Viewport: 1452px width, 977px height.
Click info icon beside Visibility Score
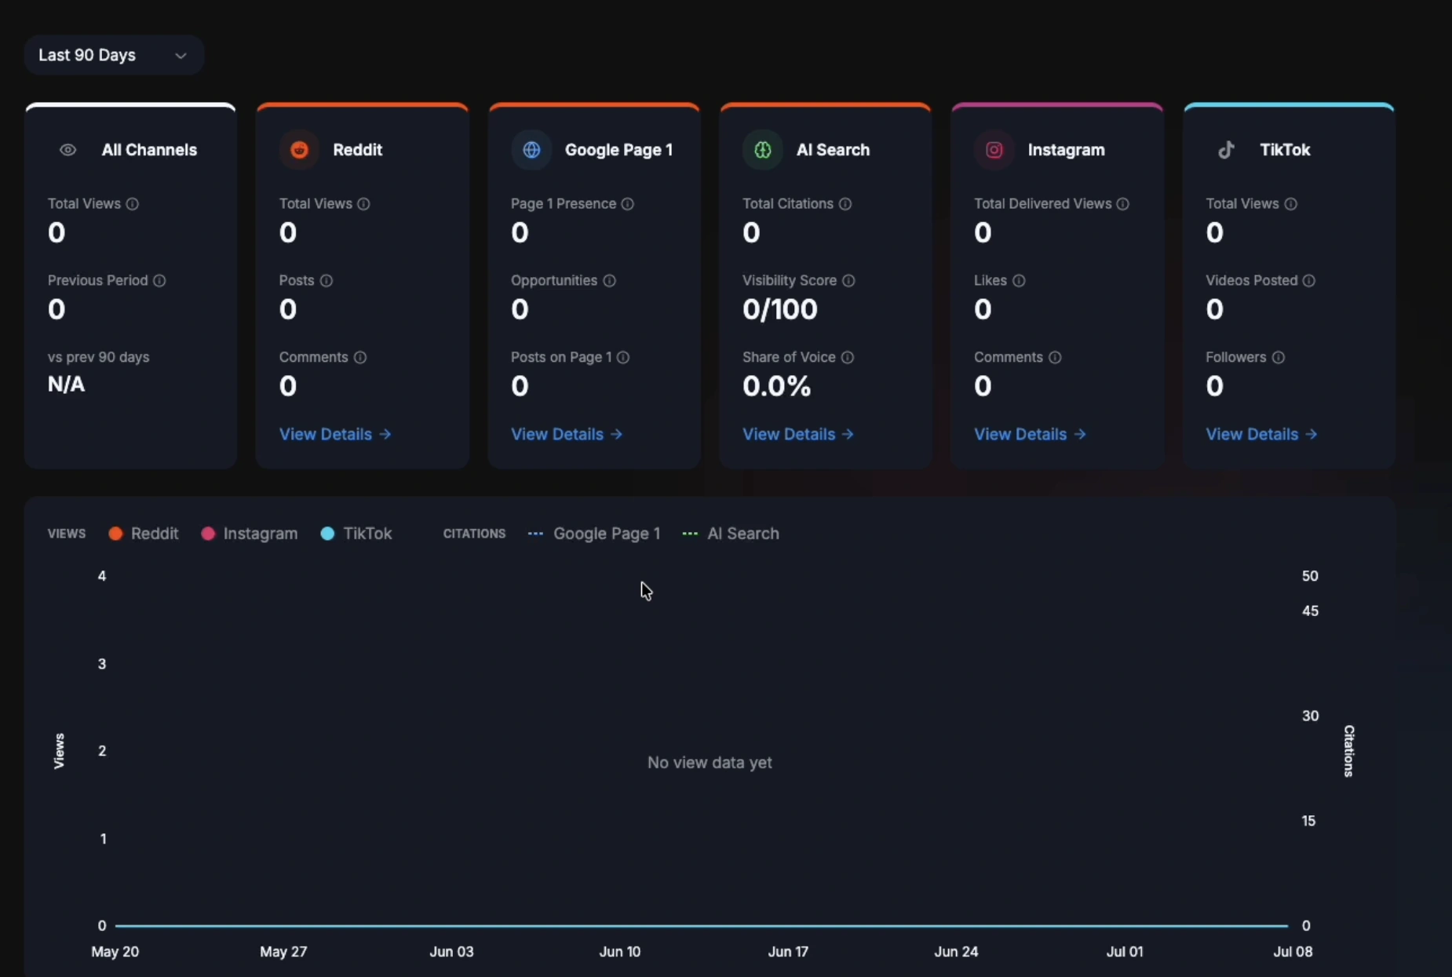click(x=848, y=281)
